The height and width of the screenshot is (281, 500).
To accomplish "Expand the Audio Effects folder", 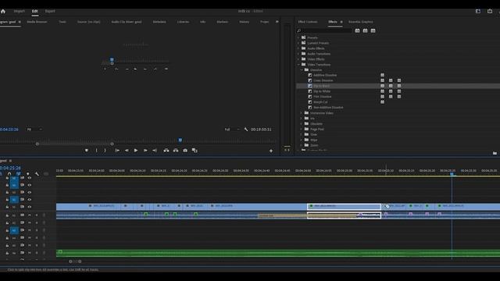I will [298, 48].
